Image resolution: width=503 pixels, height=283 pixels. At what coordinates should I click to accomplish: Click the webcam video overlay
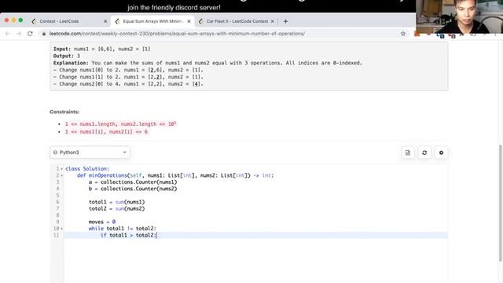459,17
